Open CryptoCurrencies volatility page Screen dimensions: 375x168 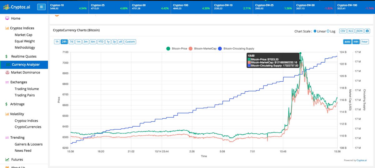coord(28,127)
